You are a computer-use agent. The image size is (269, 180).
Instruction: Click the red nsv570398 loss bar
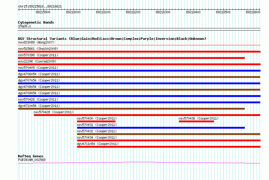tap(131, 58)
